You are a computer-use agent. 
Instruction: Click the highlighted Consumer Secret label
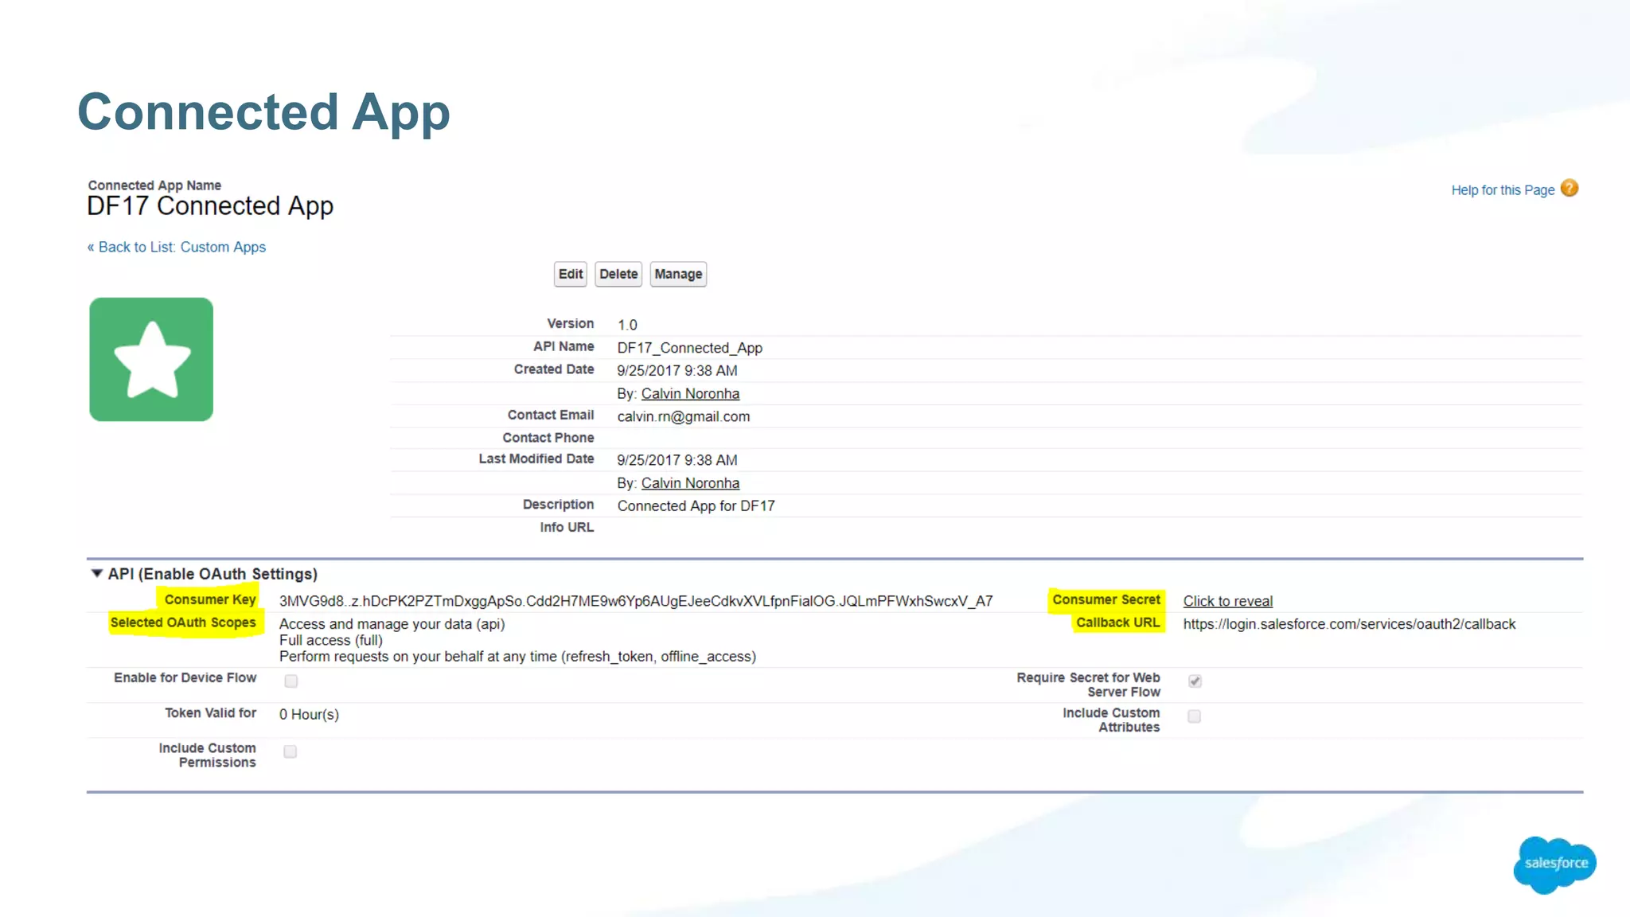[1106, 599]
